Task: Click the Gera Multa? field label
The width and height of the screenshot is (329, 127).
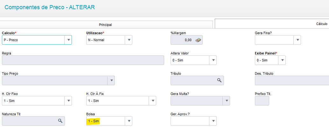Action: (x=180, y=94)
